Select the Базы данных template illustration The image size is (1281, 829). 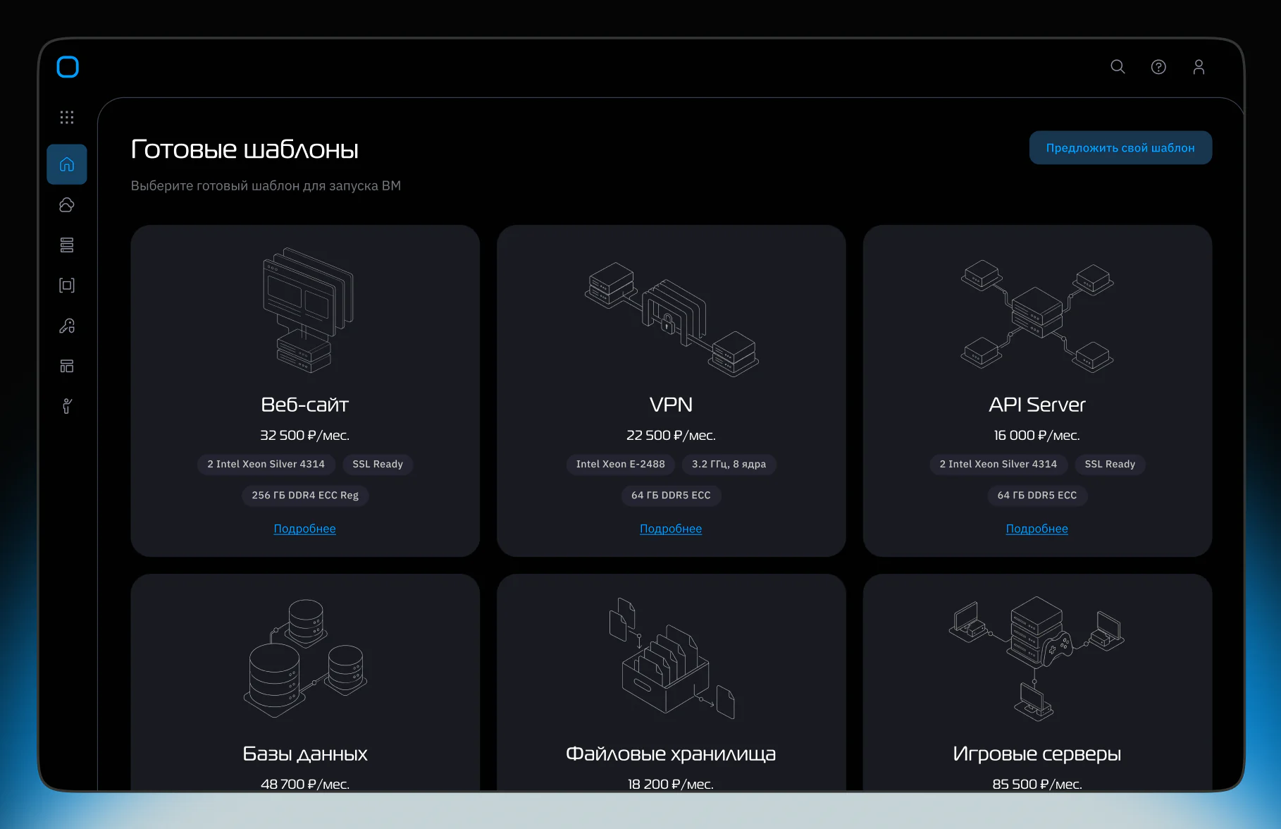[x=305, y=658]
